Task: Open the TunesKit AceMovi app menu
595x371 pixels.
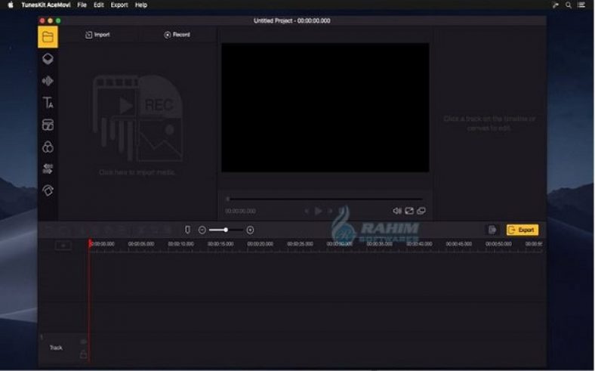Action: pyautogui.click(x=46, y=5)
